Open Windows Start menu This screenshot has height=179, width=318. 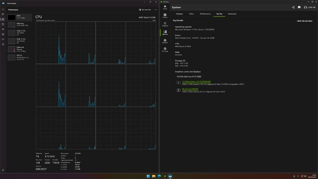[x=148, y=176]
